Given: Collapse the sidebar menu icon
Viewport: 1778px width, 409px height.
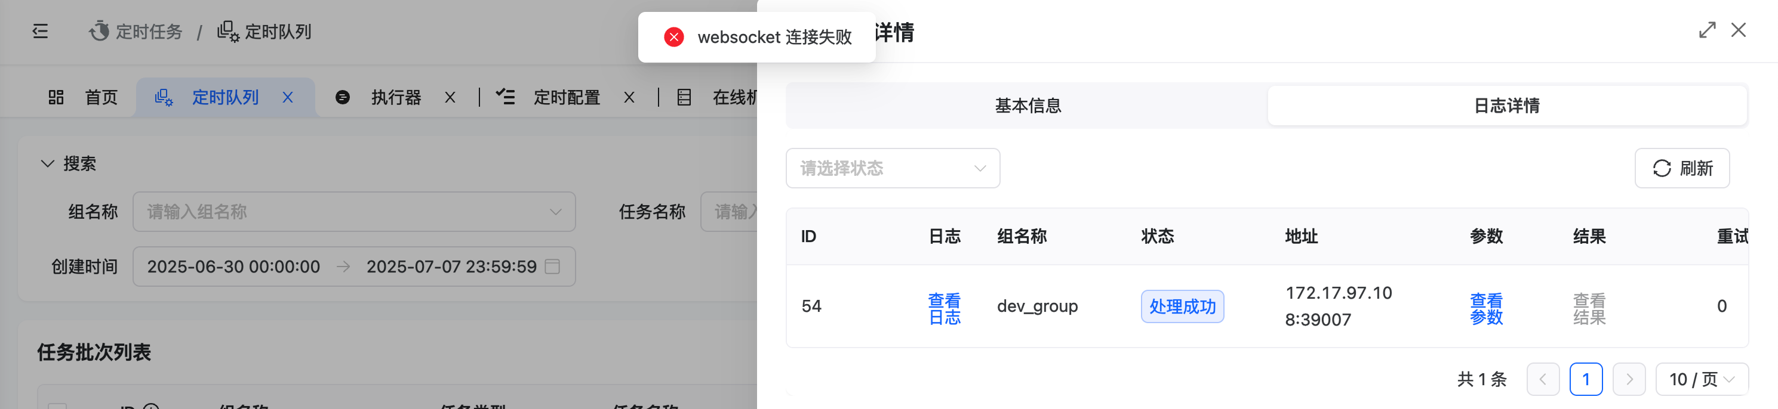Looking at the screenshot, I should [x=40, y=32].
